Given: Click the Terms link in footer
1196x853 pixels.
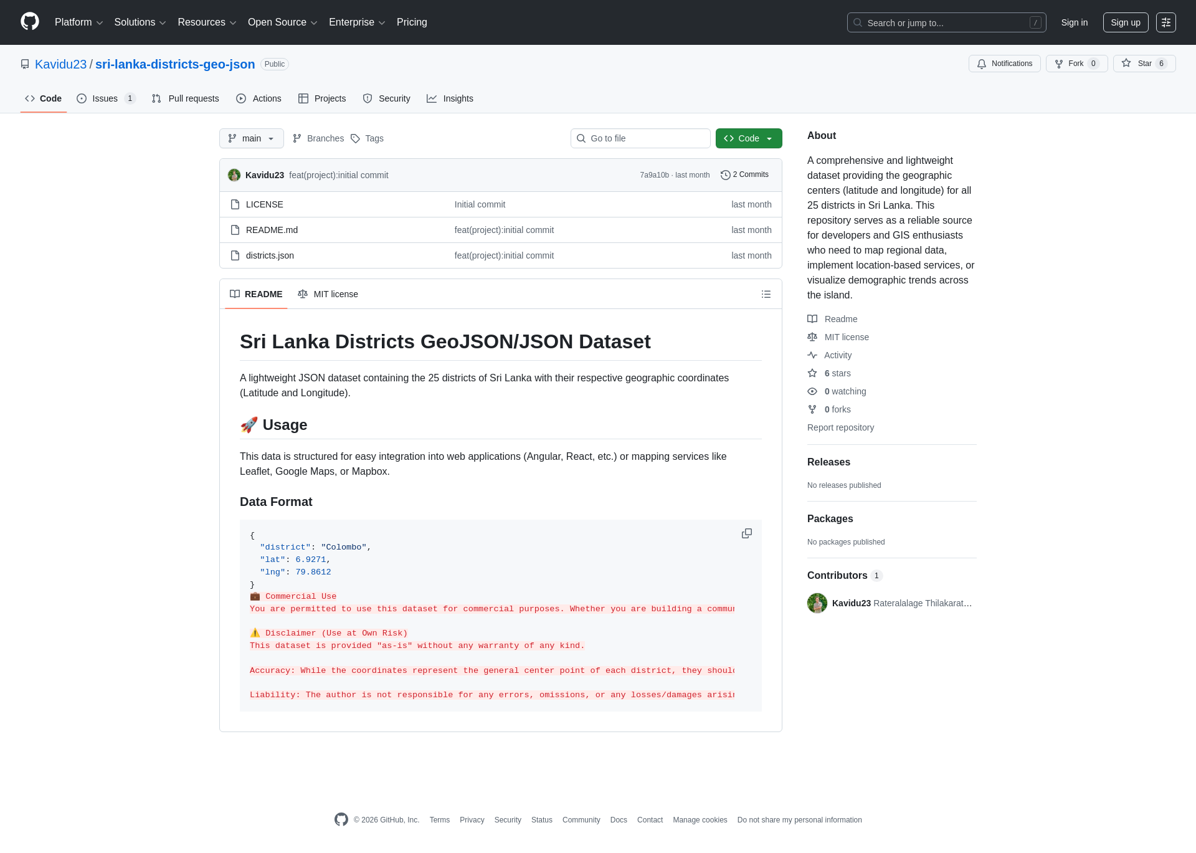Looking at the screenshot, I should [440, 820].
